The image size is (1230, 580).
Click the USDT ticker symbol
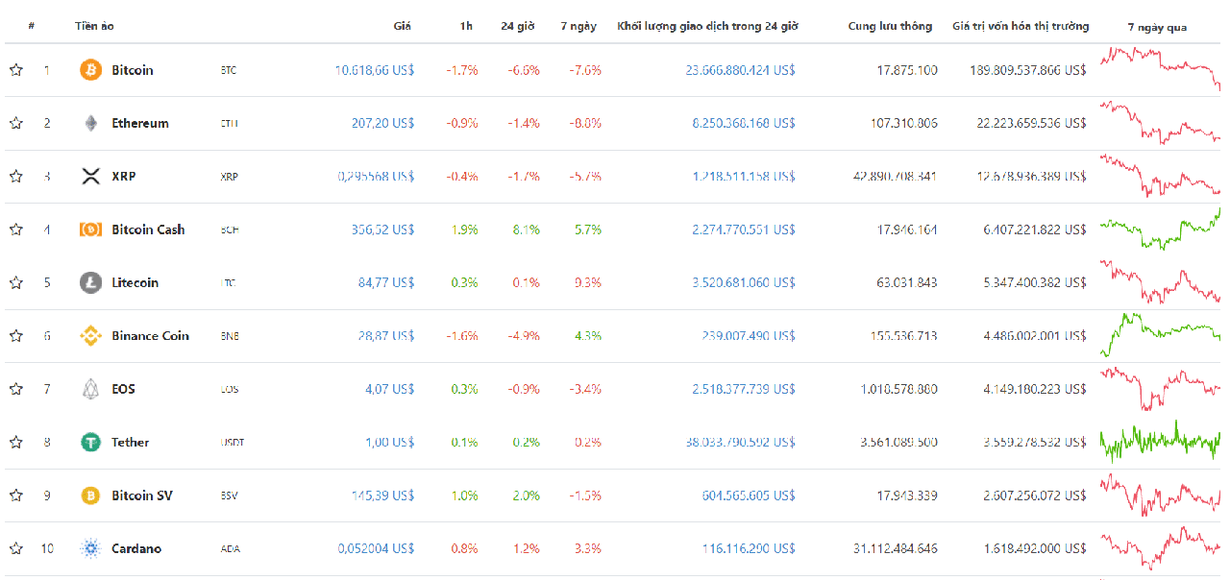[x=232, y=443]
